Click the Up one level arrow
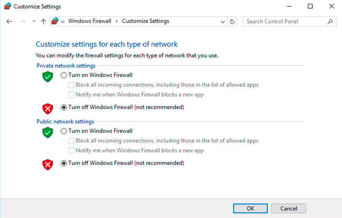 click(x=43, y=21)
